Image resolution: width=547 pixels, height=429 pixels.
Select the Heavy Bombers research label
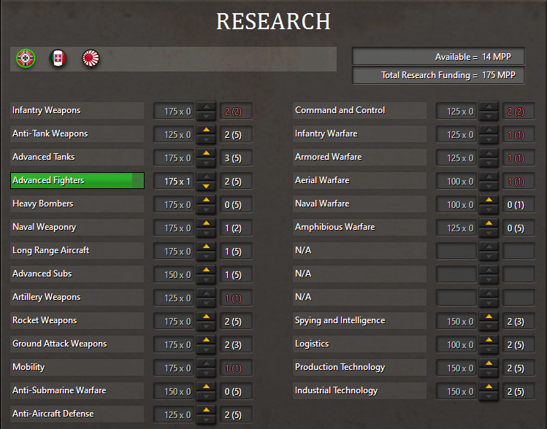77,204
